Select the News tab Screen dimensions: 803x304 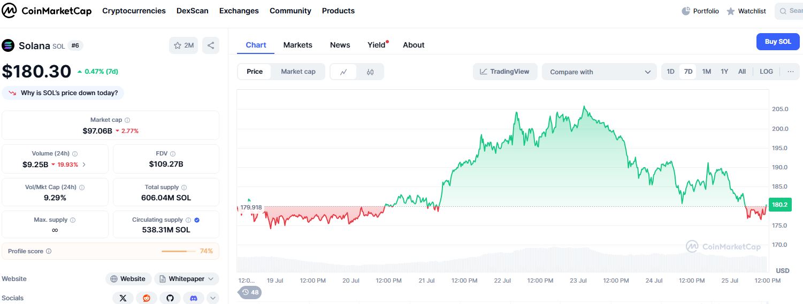tap(340, 45)
